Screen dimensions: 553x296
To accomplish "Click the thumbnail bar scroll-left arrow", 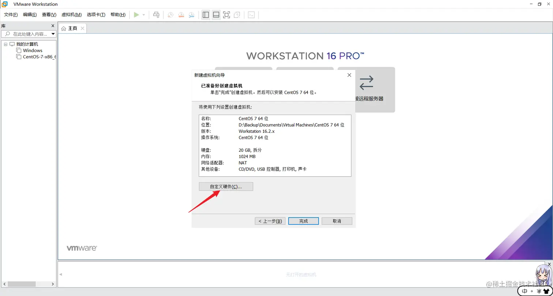I will tap(61, 274).
